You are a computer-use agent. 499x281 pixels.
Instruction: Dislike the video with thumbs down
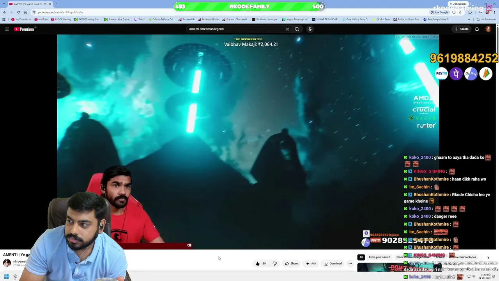click(274, 263)
